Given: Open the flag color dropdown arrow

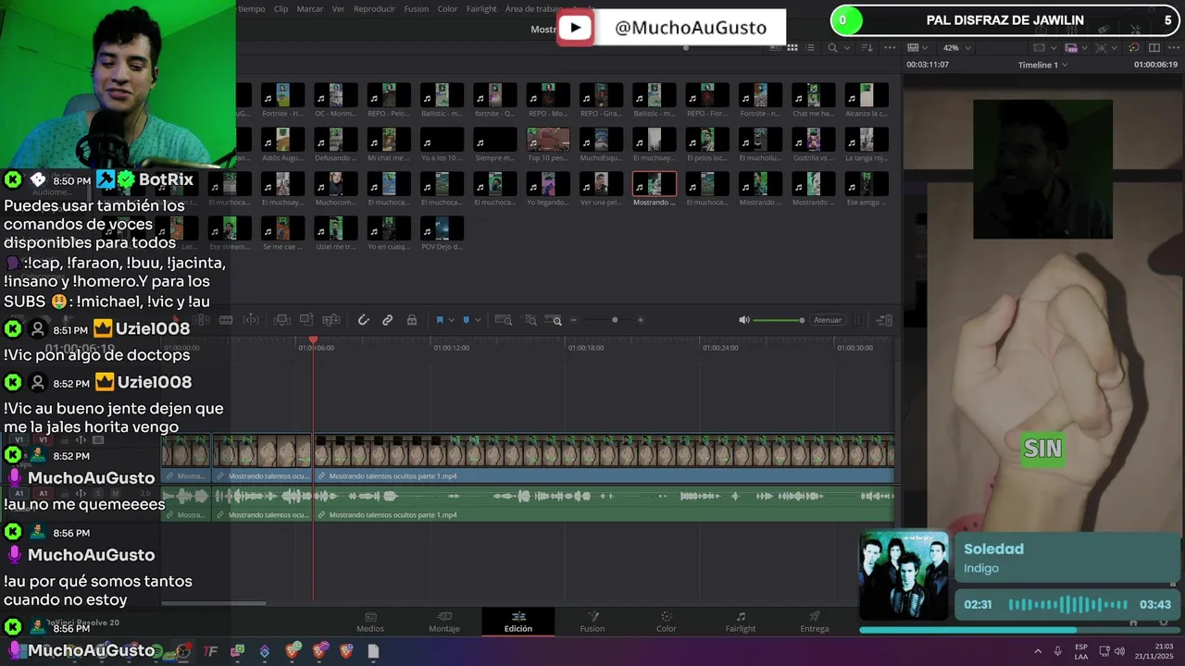Looking at the screenshot, I should (451, 320).
